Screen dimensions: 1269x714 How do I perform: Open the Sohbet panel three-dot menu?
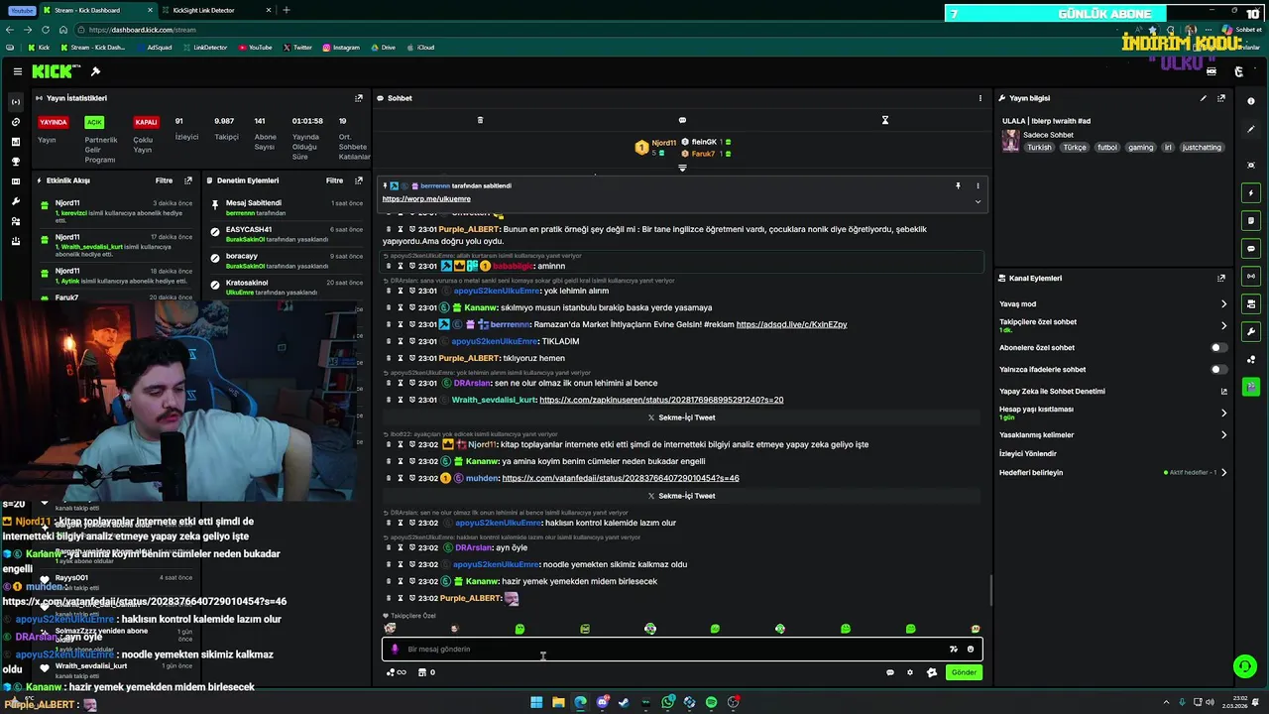coord(981,98)
